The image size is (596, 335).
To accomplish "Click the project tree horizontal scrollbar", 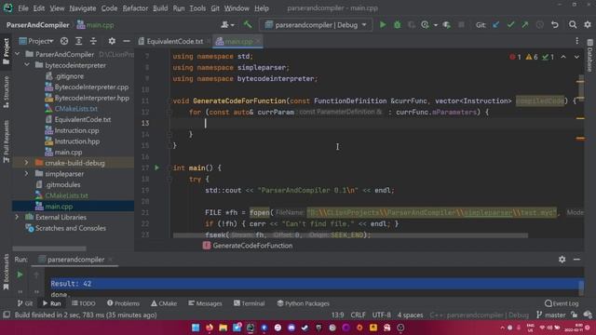I will click(x=49, y=248).
